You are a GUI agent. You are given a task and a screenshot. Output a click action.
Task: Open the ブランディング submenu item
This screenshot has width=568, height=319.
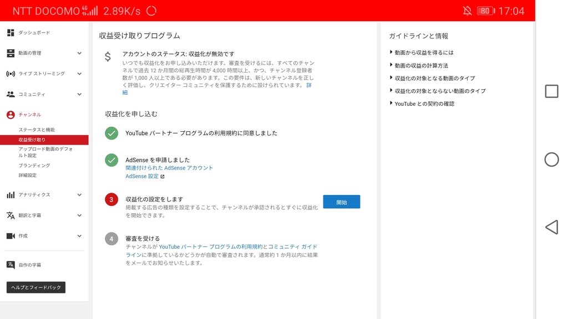coord(34,165)
